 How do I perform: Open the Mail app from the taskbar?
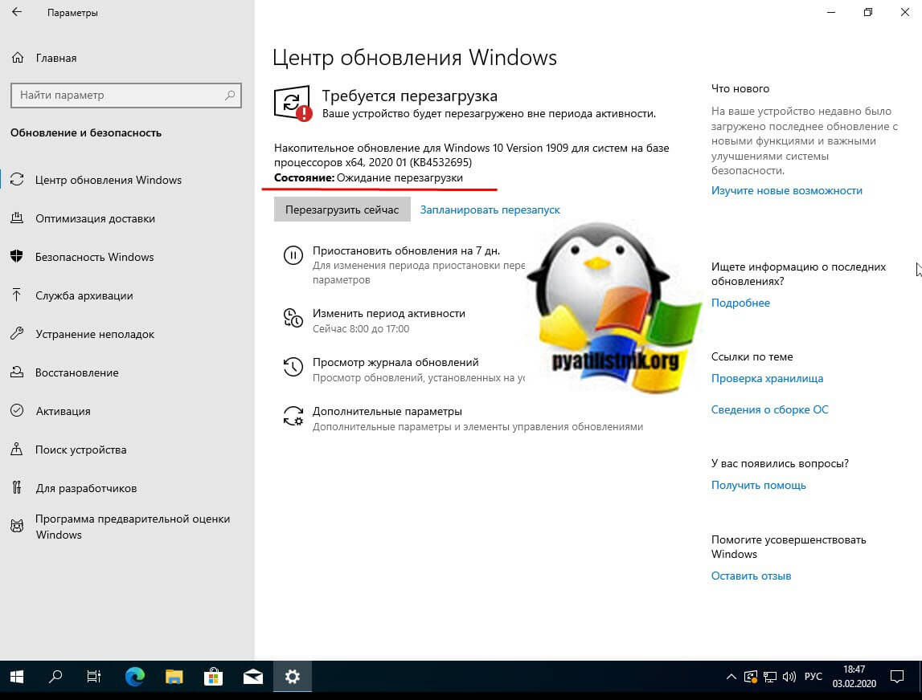click(x=252, y=677)
